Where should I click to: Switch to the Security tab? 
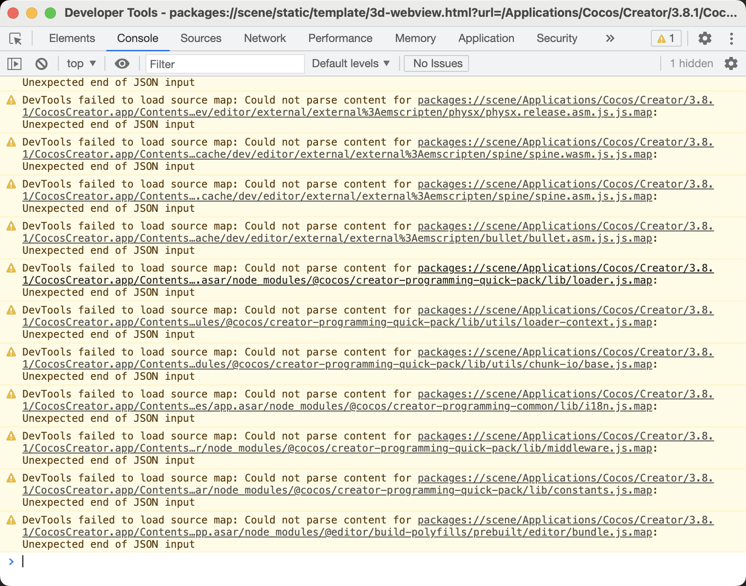(557, 38)
